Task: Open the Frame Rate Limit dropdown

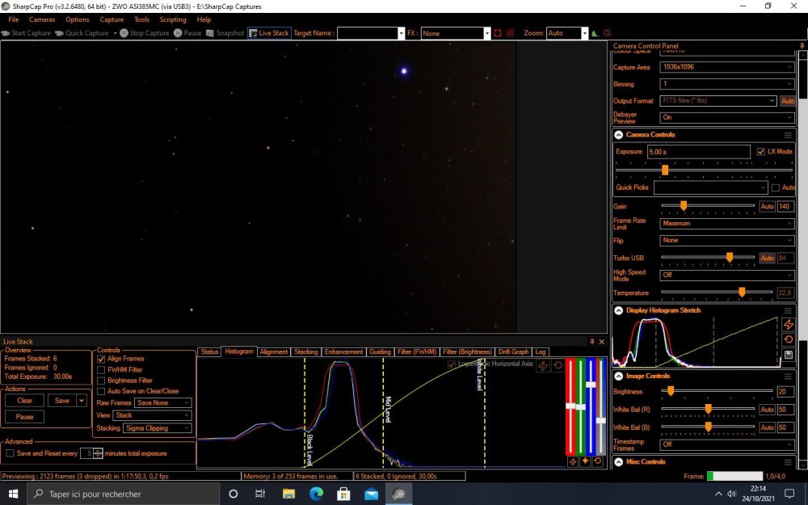Action: point(726,223)
